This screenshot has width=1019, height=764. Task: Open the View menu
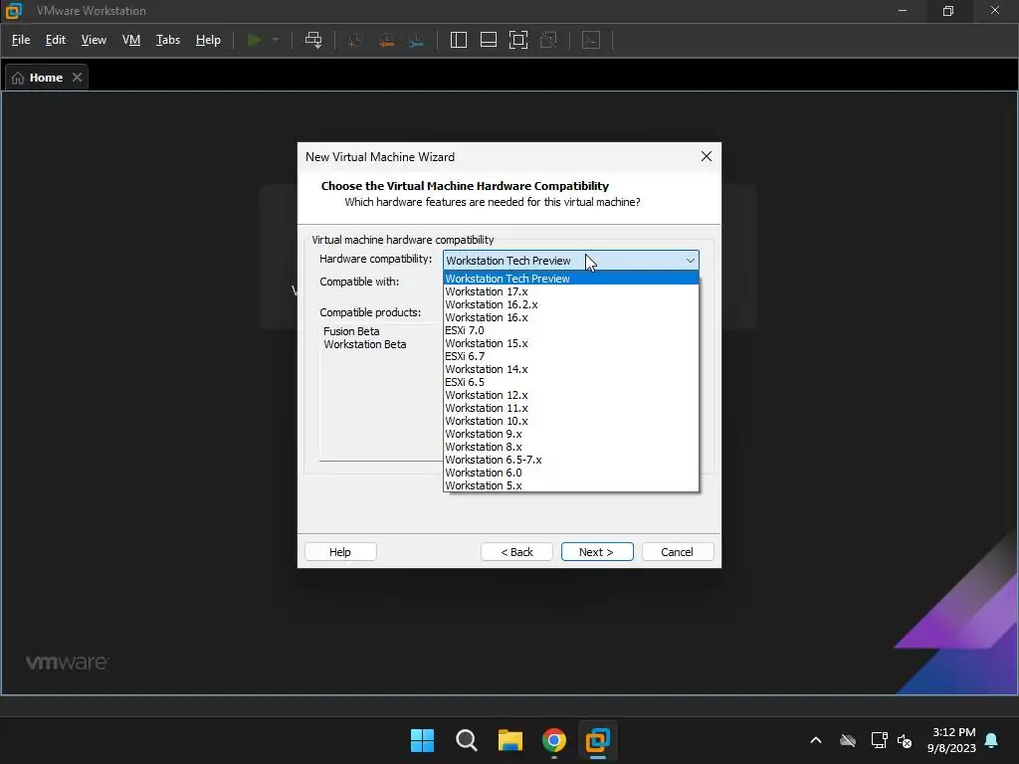click(94, 40)
